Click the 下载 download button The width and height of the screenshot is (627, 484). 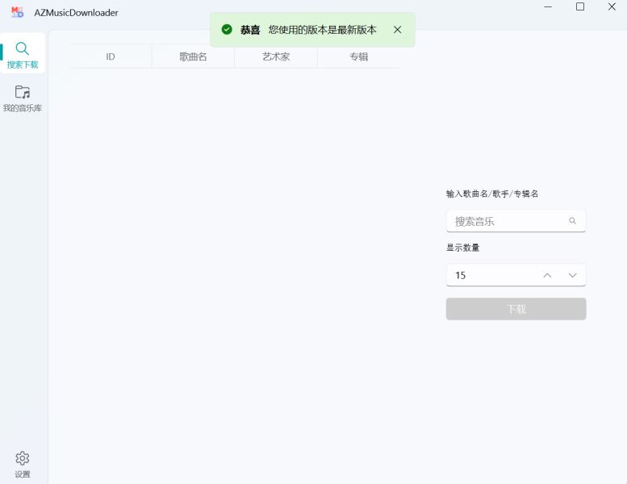[516, 309]
